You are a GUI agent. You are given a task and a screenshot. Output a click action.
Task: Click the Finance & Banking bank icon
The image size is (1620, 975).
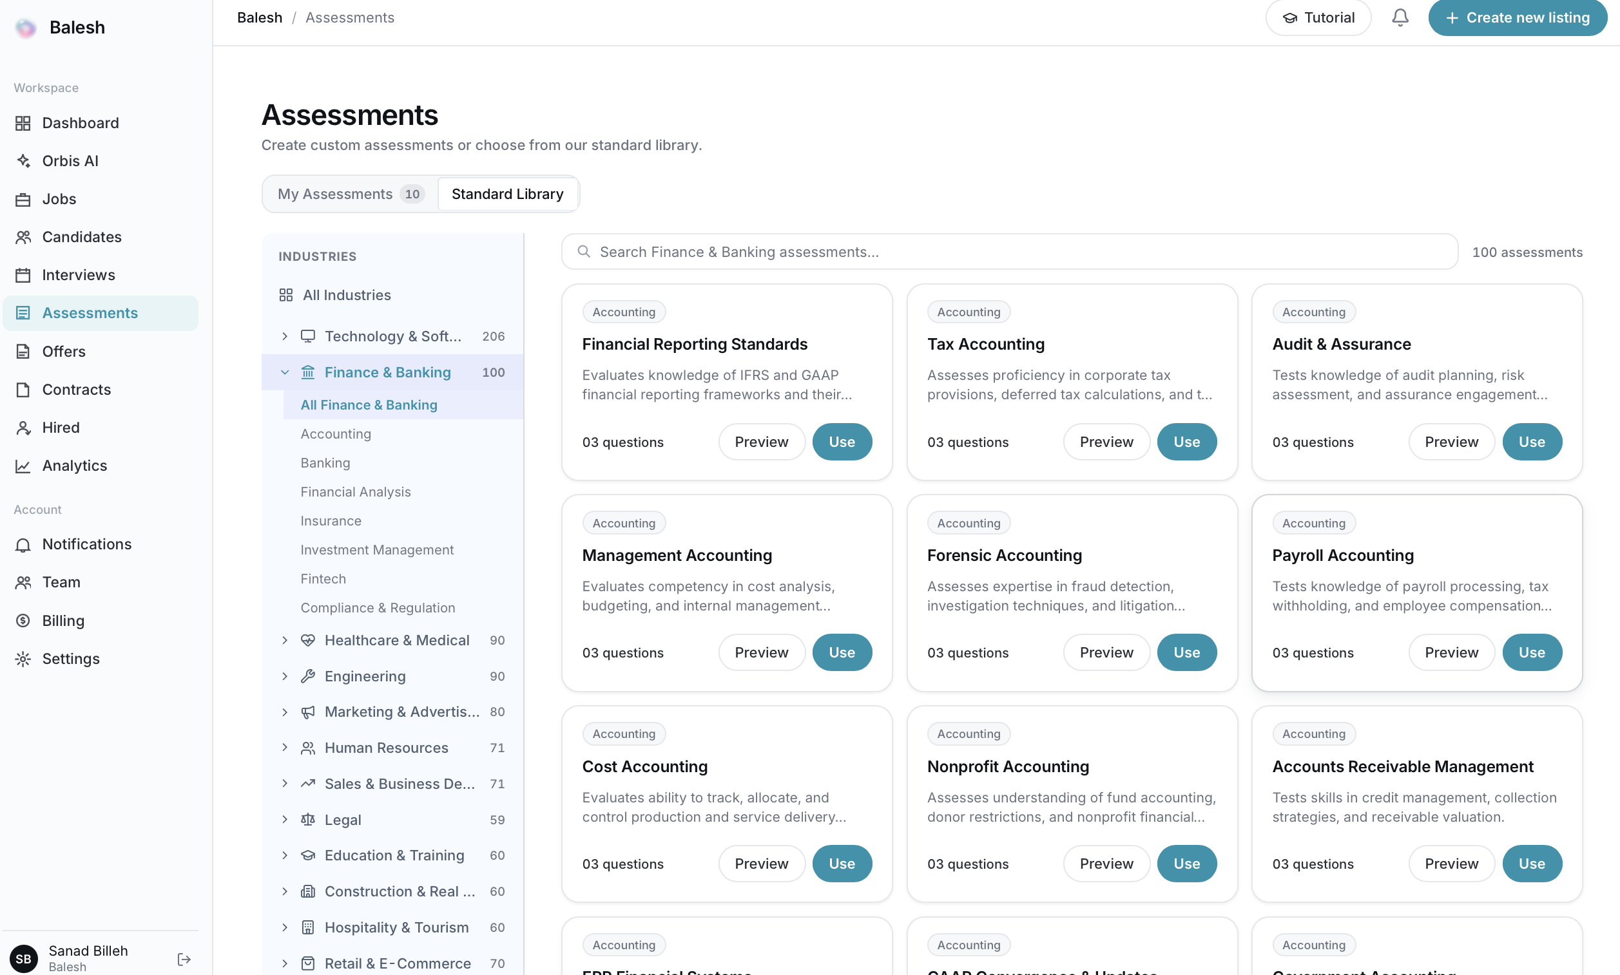tap(307, 372)
